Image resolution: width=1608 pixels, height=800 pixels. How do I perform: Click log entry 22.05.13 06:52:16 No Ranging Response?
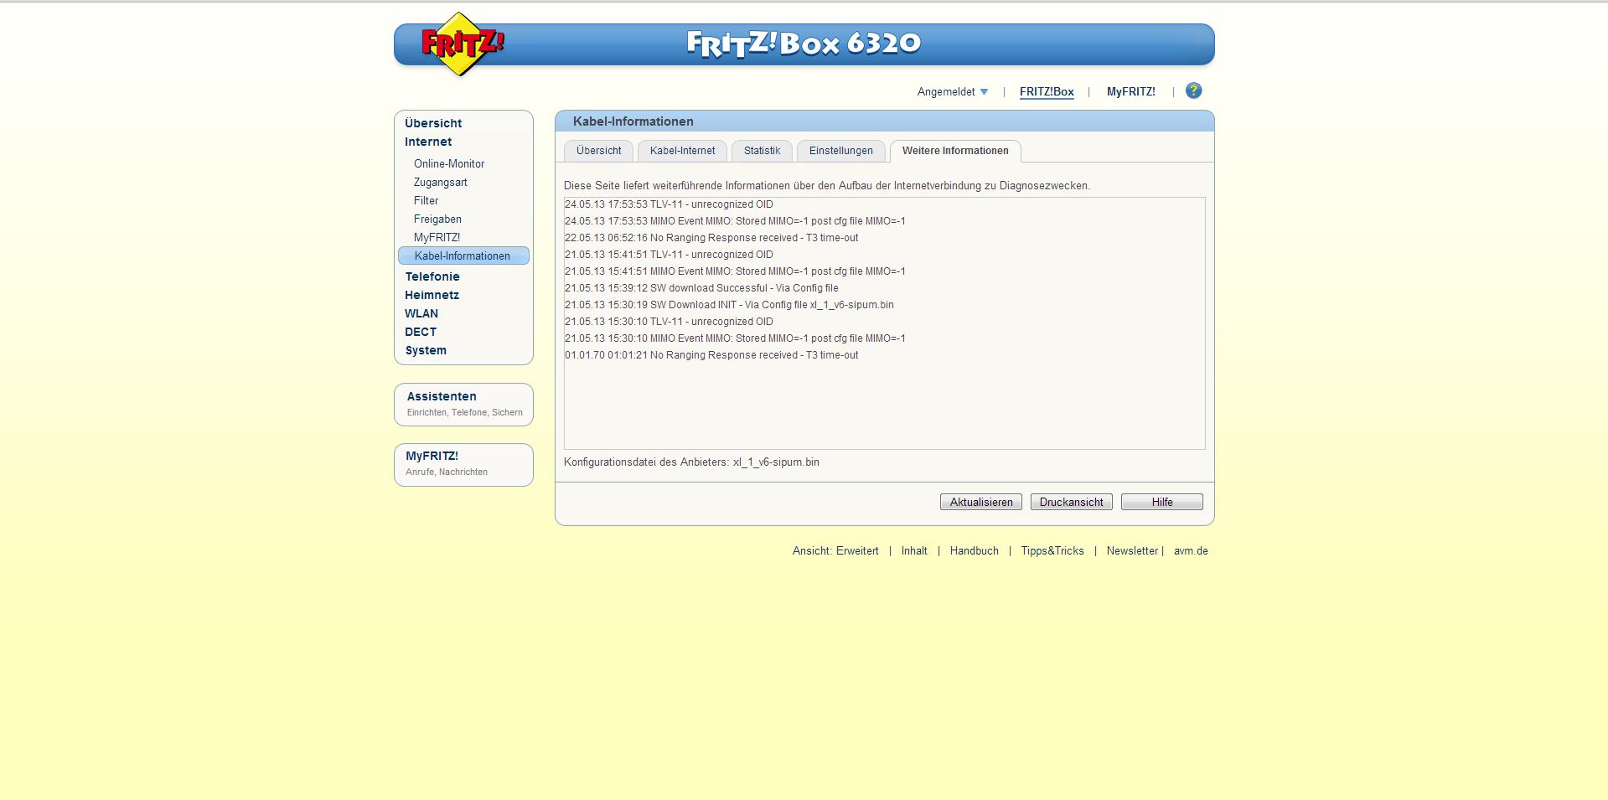pos(711,238)
